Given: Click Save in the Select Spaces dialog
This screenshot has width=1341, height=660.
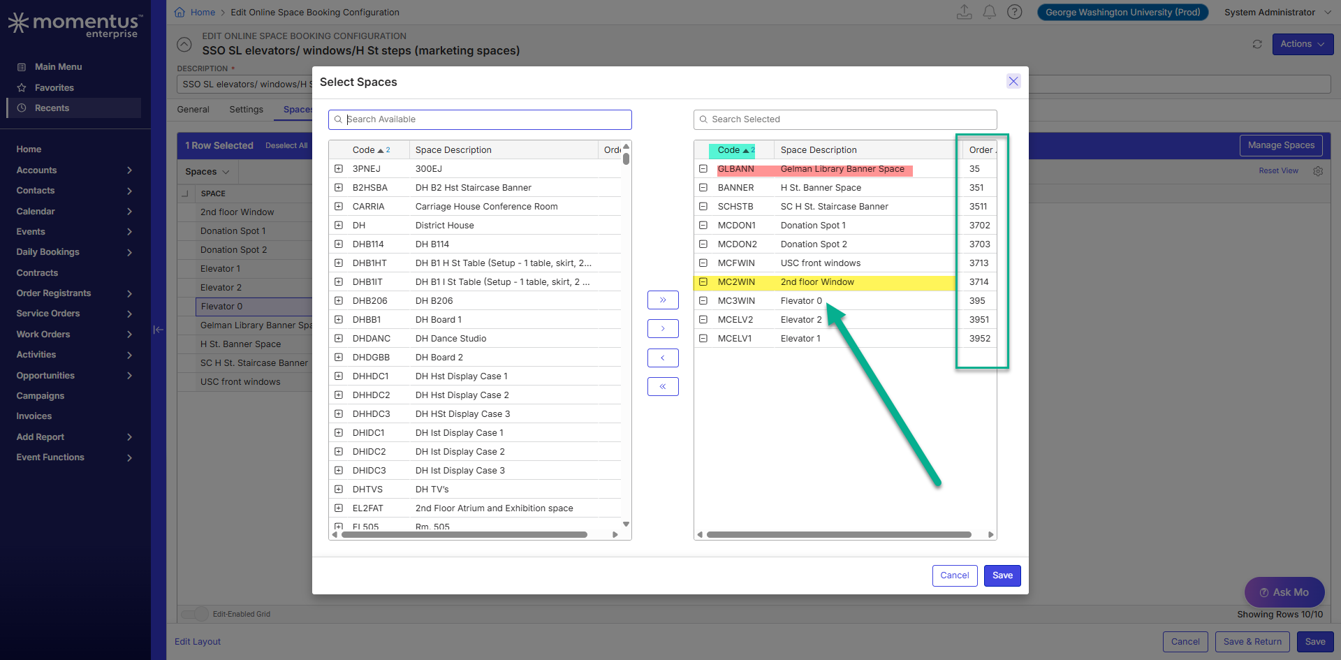Looking at the screenshot, I should click(1002, 575).
